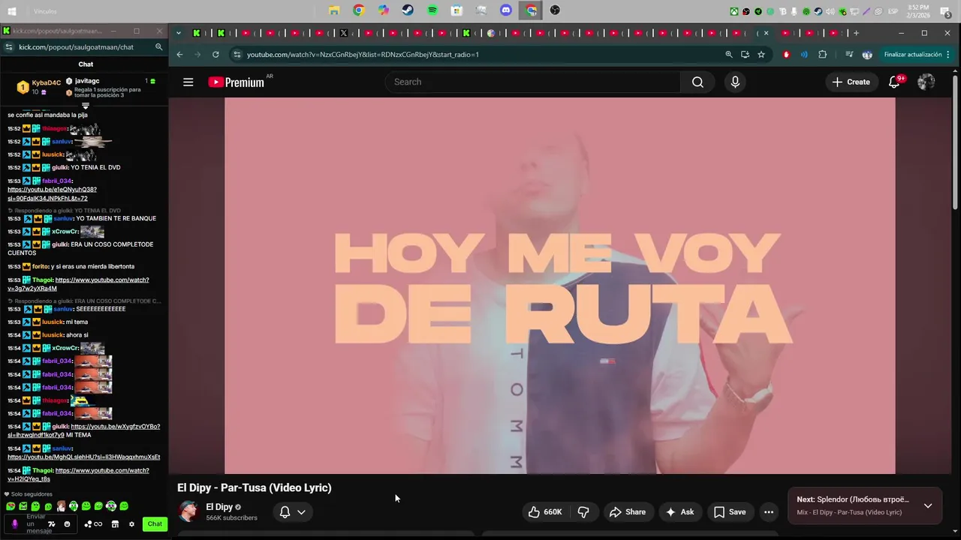This screenshot has width=961, height=540.
Task: Expand the Kick chat leaderboard arrow
Action: 85,106
